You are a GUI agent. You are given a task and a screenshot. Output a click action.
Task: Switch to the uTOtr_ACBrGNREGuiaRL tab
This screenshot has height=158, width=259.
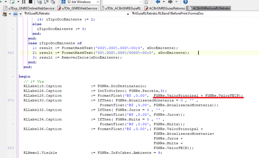[121, 8]
